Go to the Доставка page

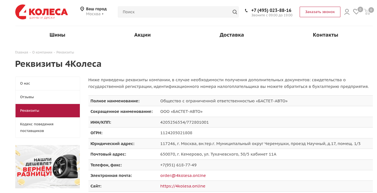(231, 35)
